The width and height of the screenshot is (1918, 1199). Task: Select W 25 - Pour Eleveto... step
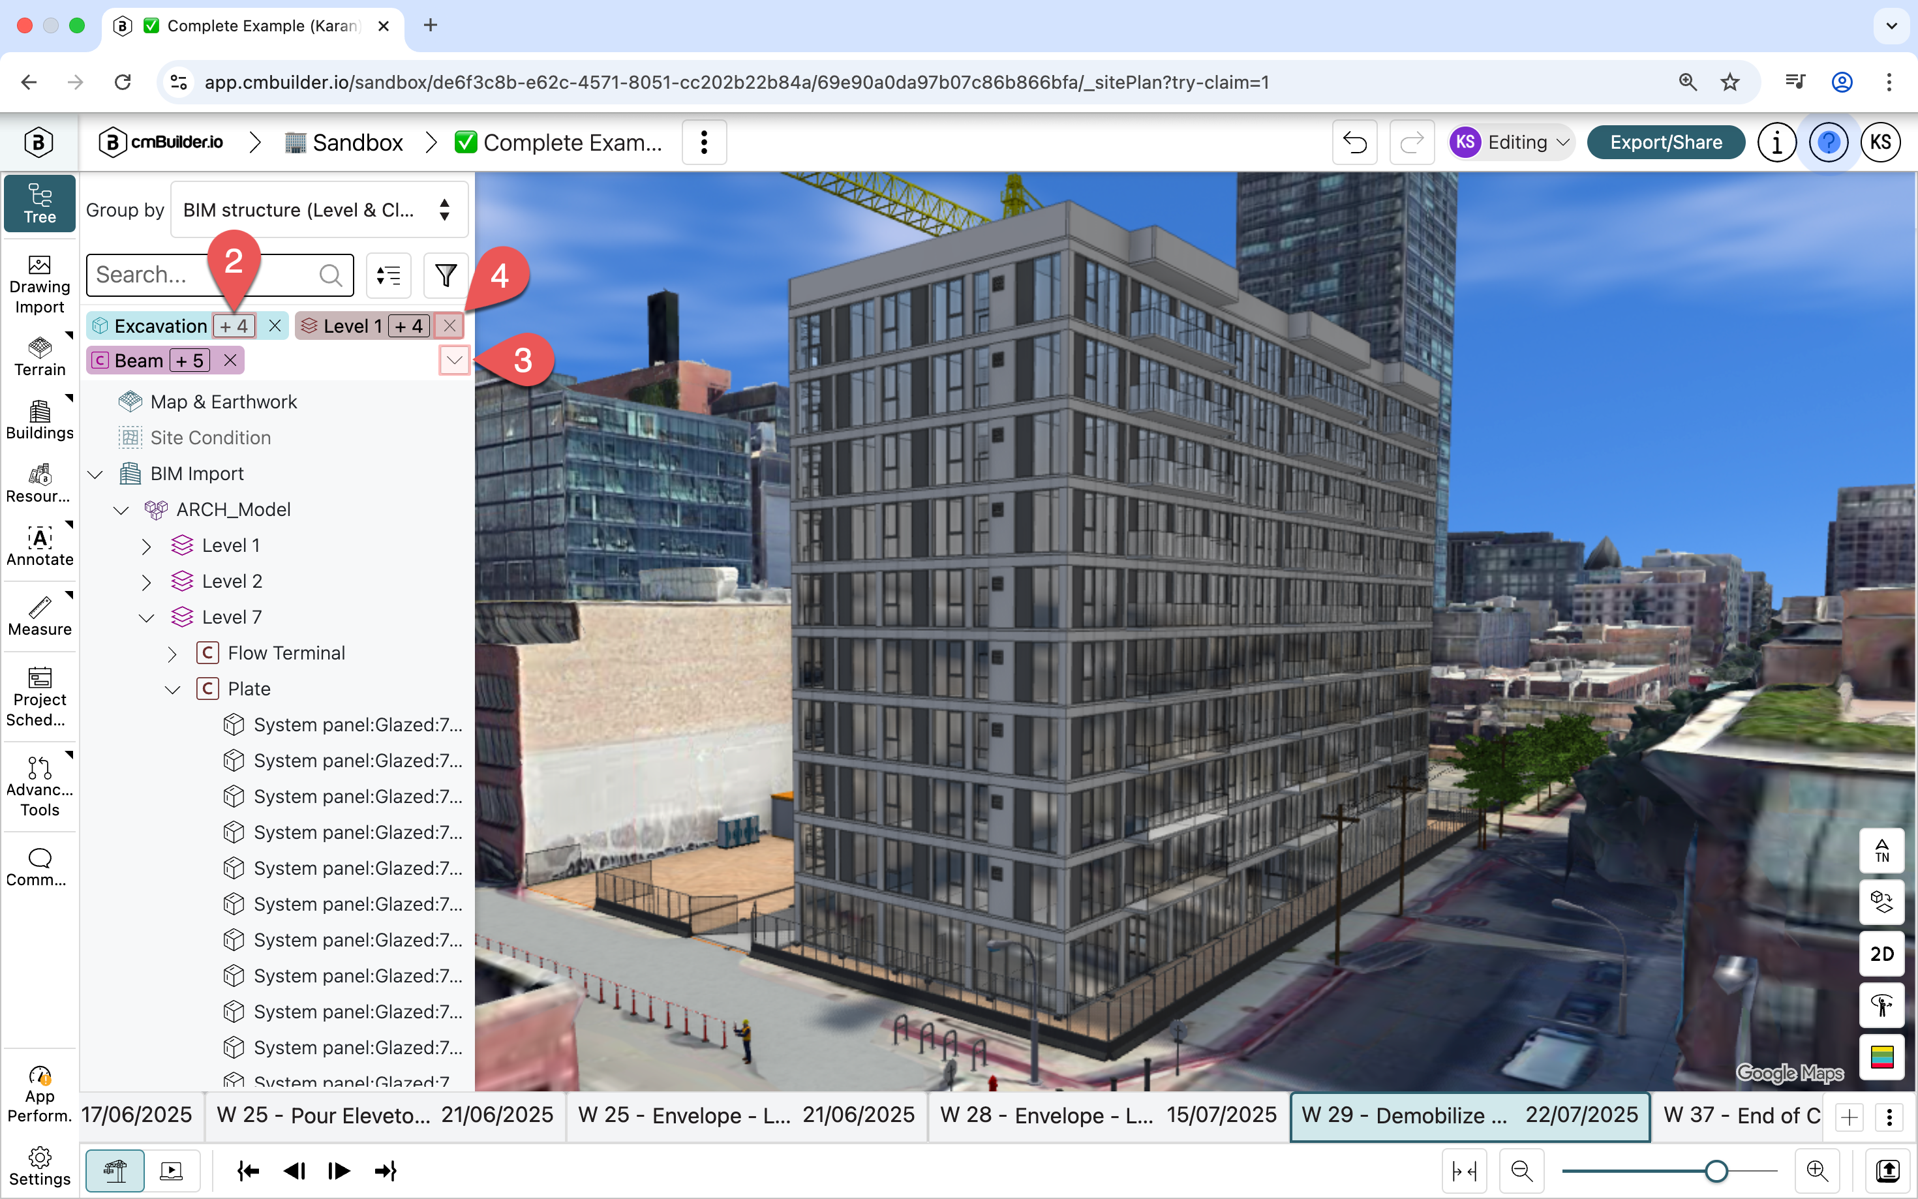click(386, 1116)
